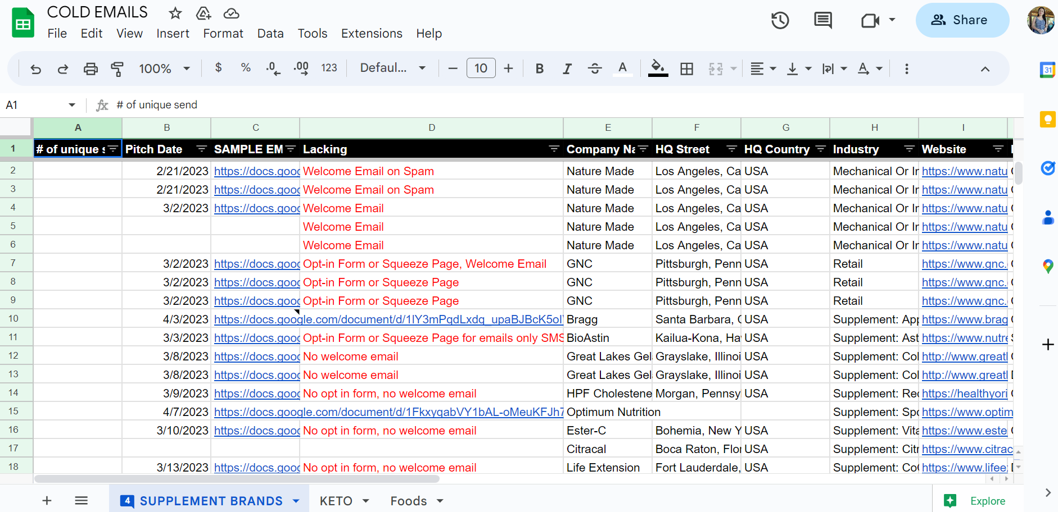Open the comments history icon
1058x512 pixels.
click(823, 20)
